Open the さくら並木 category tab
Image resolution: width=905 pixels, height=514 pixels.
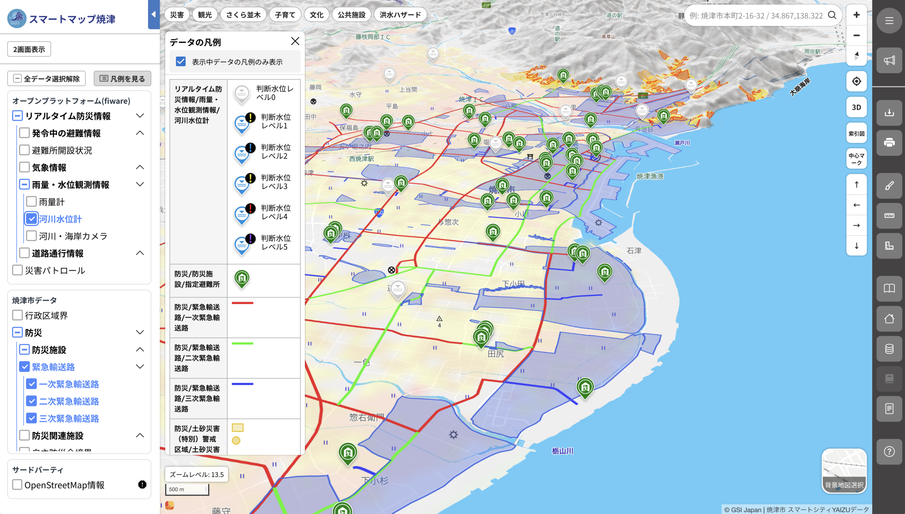point(243,14)
